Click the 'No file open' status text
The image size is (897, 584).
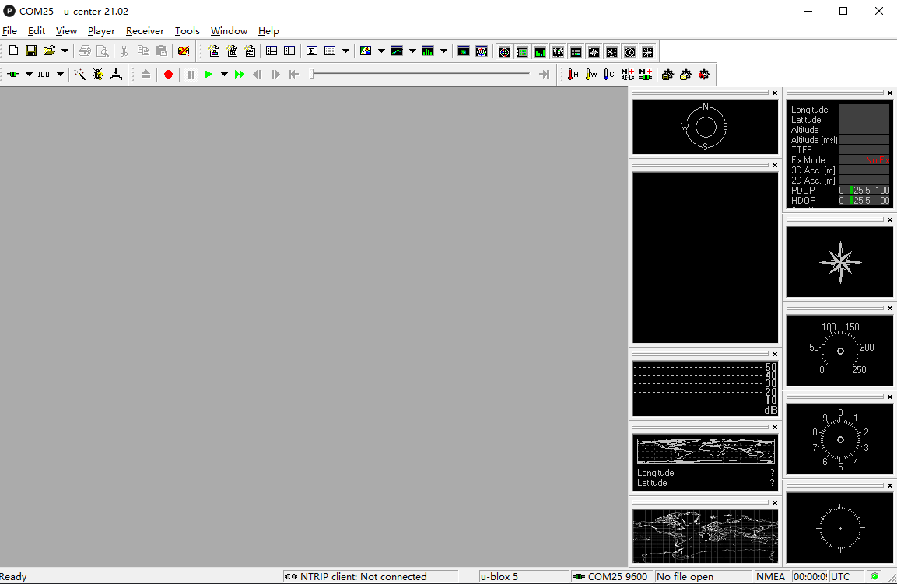point(685,576)
